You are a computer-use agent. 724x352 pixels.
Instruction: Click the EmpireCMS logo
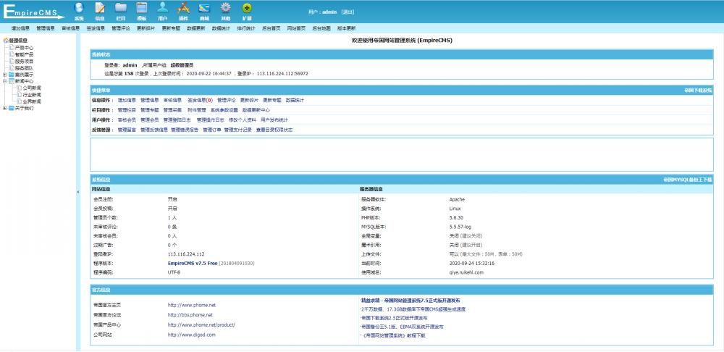click(33, 12)
